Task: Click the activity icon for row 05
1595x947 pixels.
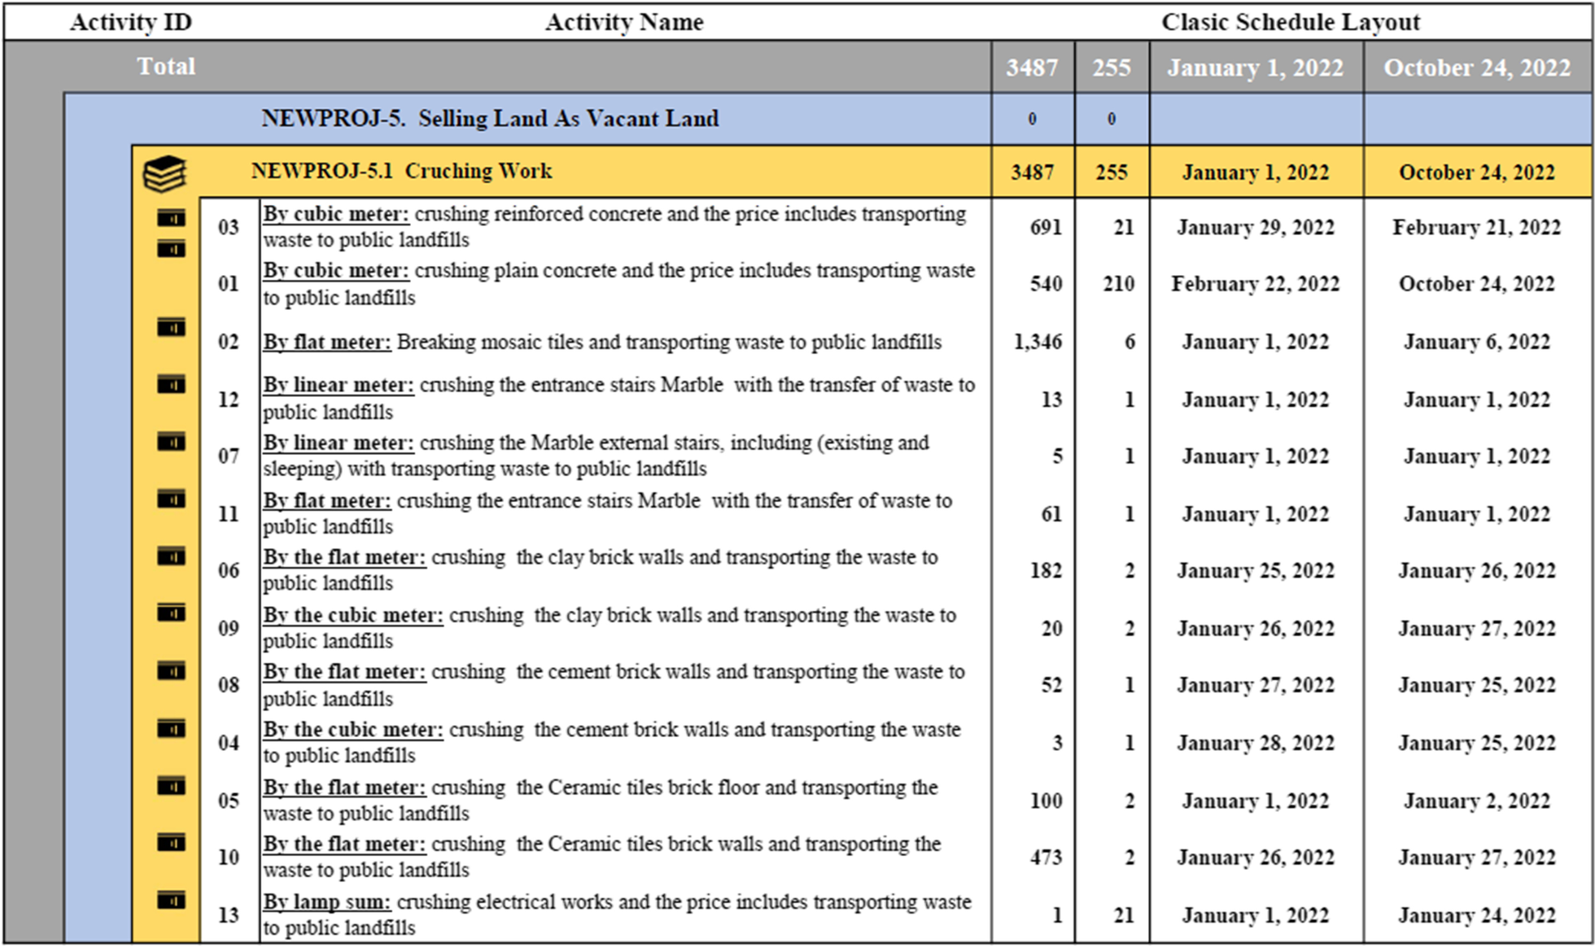Action: click(x=171, y=787)
